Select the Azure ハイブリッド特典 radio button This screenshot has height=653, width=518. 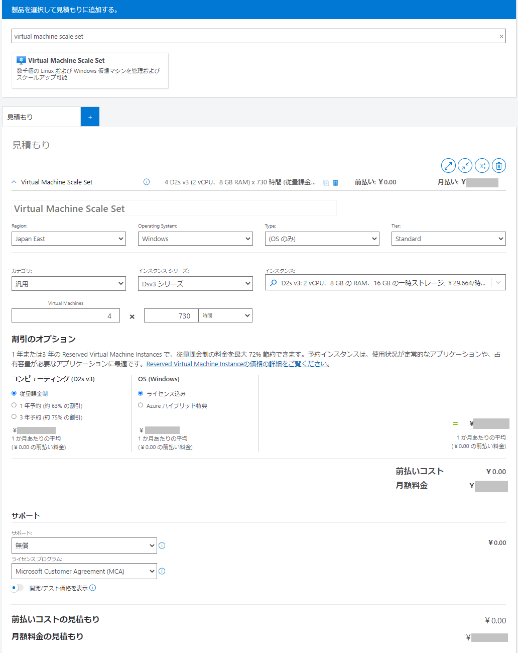tap(141, 405)
